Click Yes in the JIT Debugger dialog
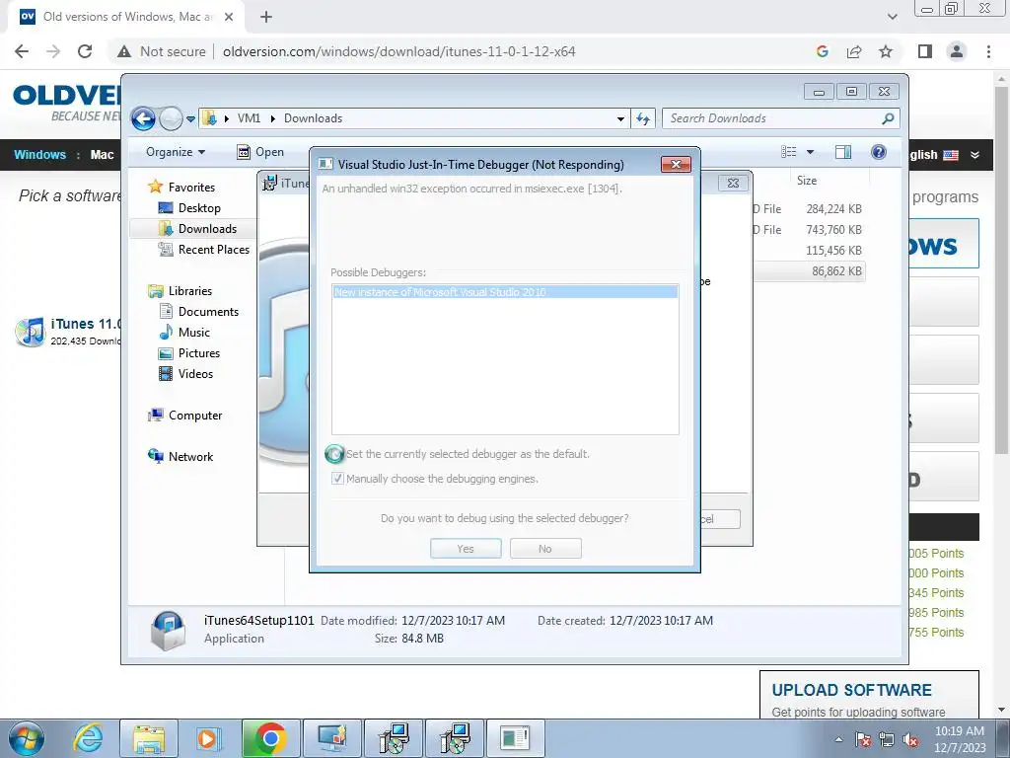The image size is (1010, 758). coord(466,549)
